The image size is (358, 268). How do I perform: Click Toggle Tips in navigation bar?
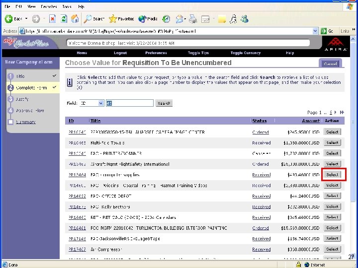[x=198, y=53]
